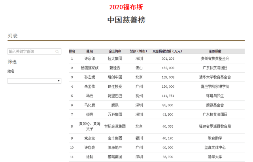The width and height of the screenshot is (253, 162).
Task: Focus the keyword search input field
Action: coord(31,51)
